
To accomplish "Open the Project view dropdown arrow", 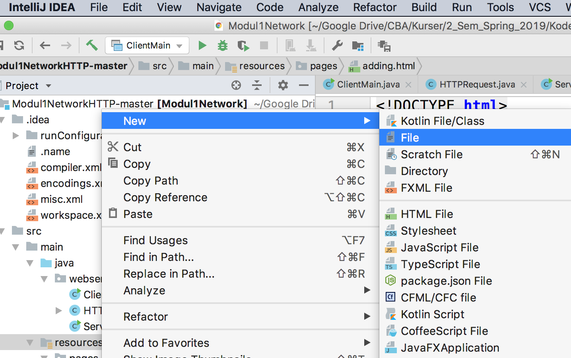I will pyautogui.click(x=49, y=86).
